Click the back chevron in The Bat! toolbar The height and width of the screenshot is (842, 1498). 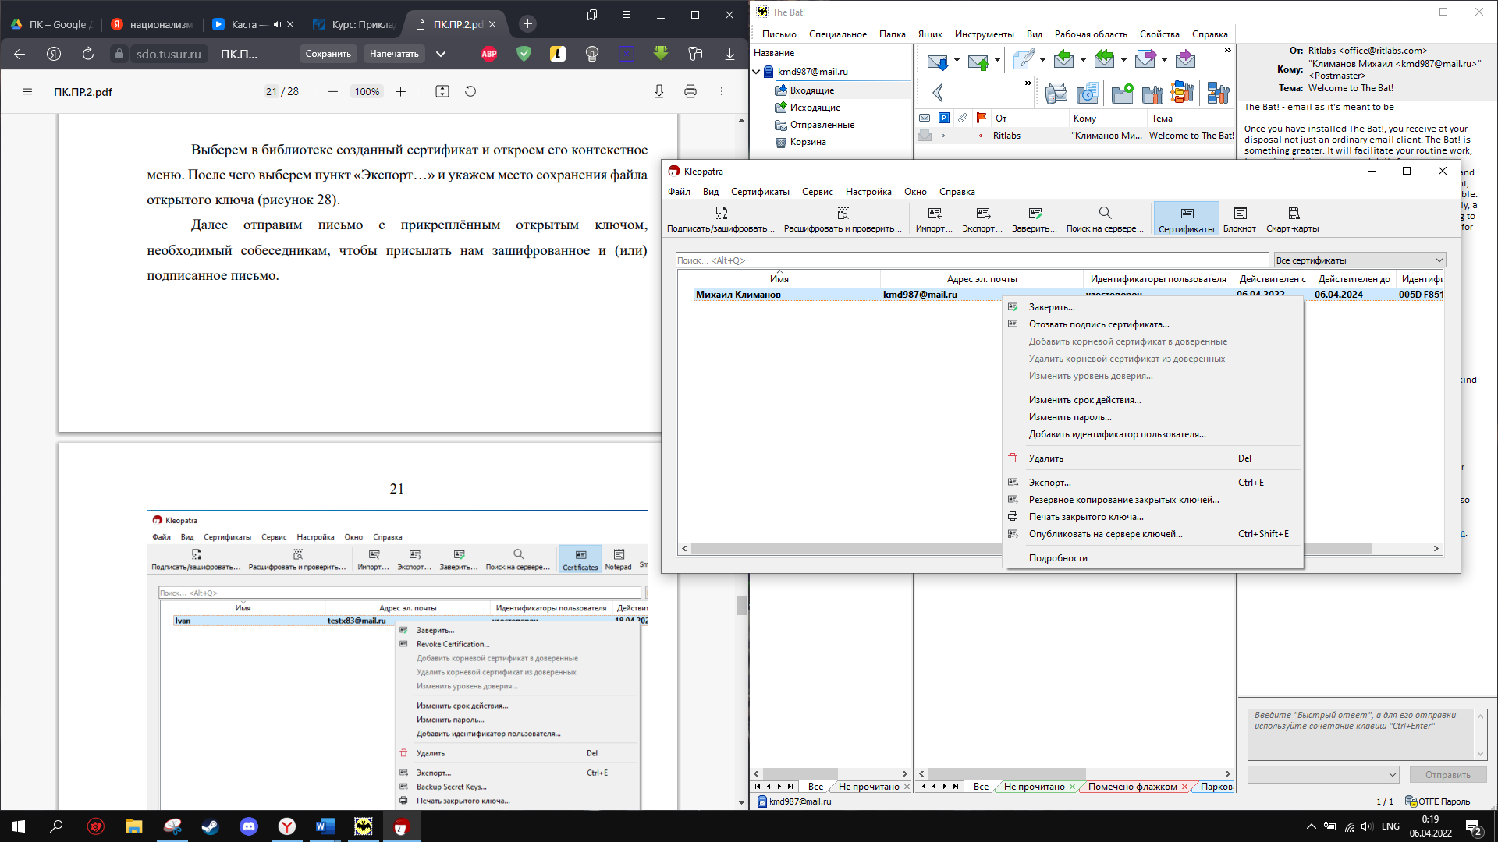938,93
